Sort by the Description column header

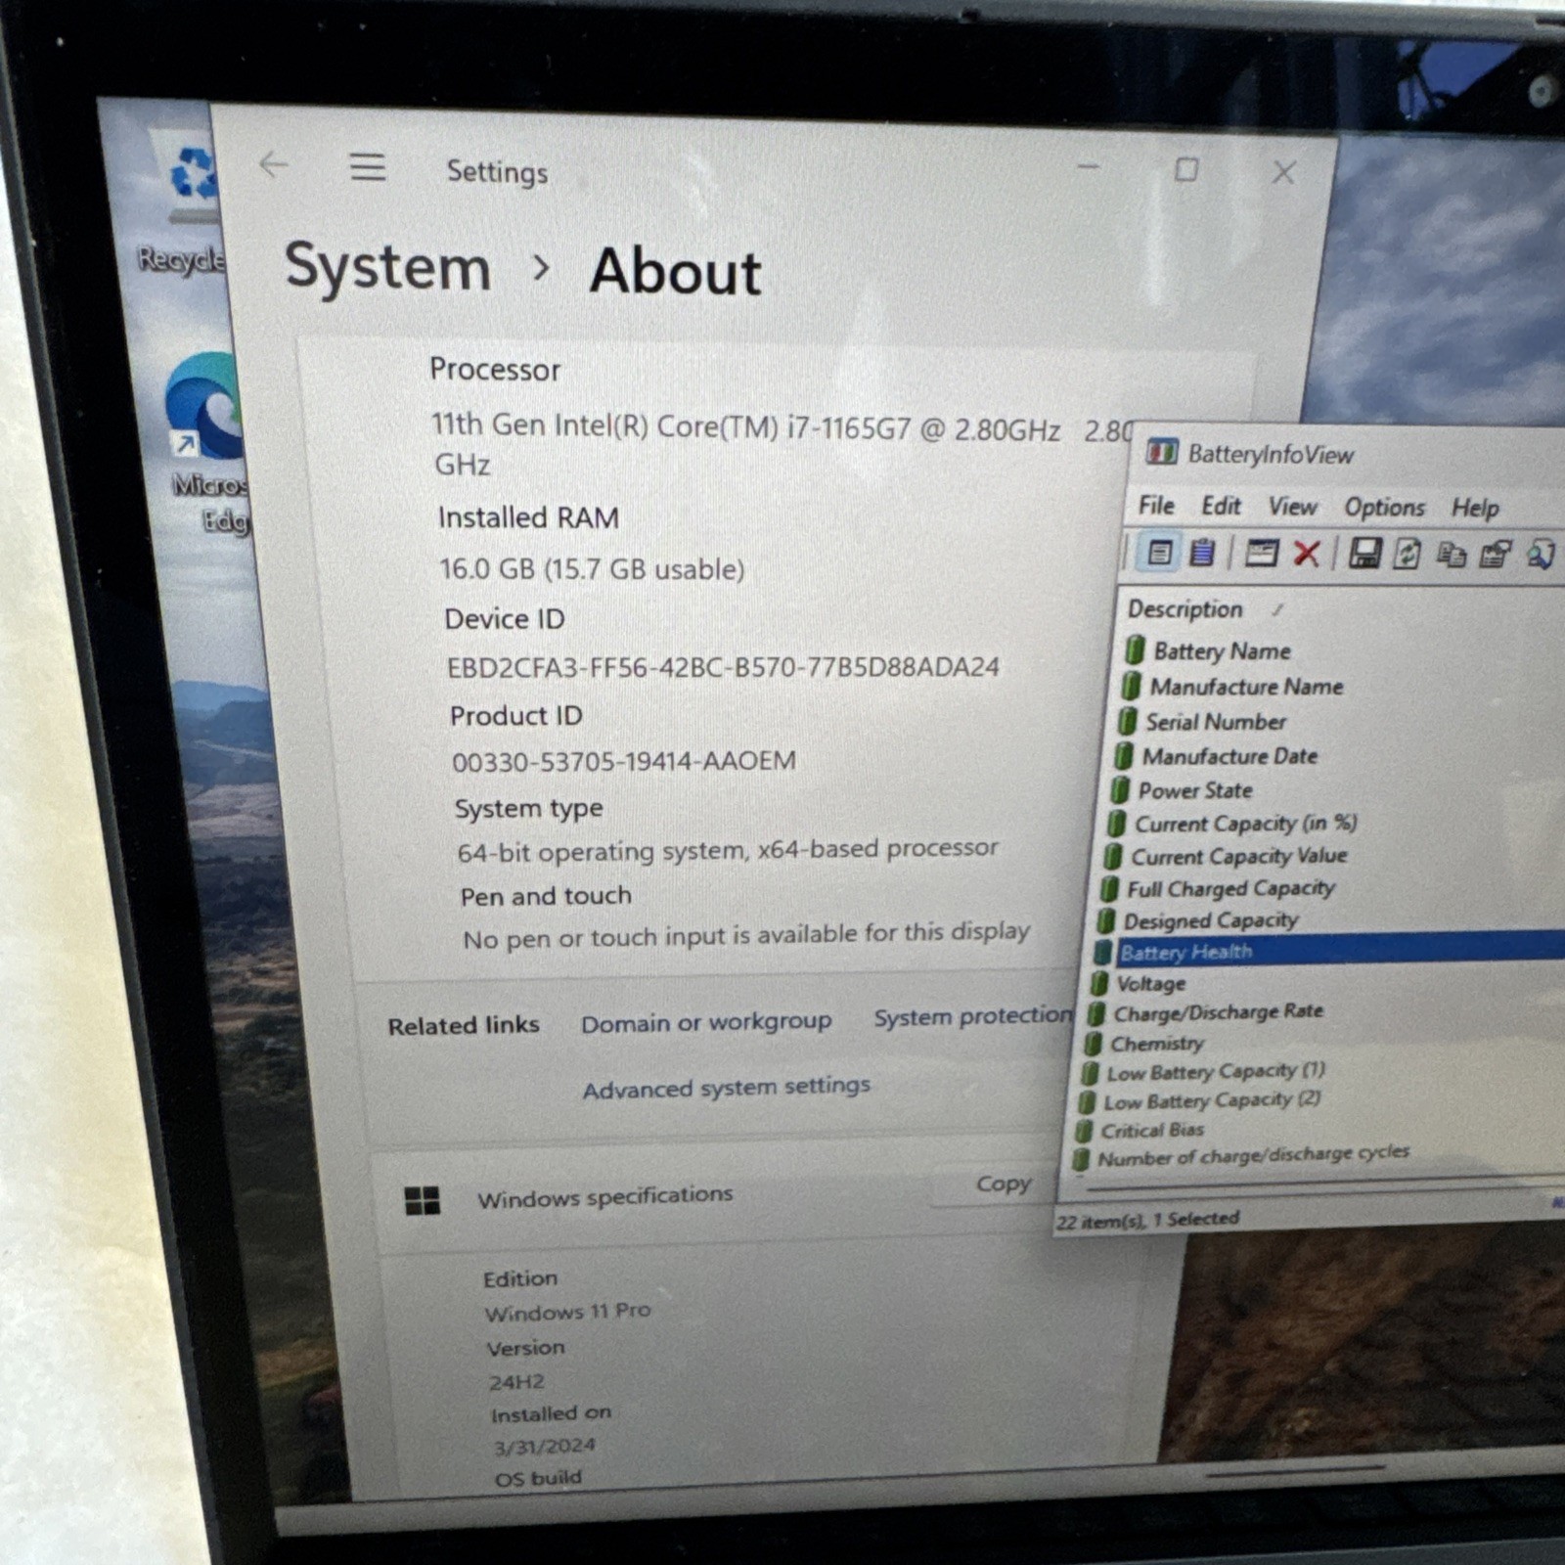click(x=1185, y=609)
